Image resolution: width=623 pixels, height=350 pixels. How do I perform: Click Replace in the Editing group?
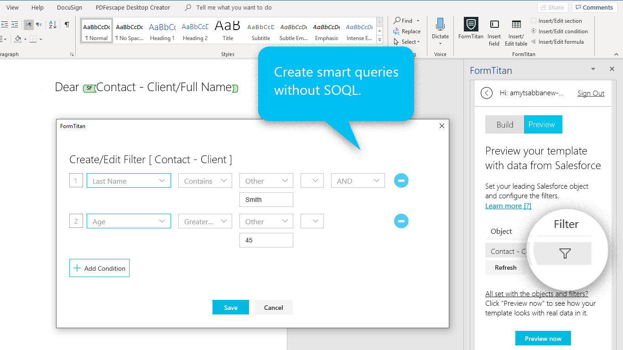pos(407,31)
